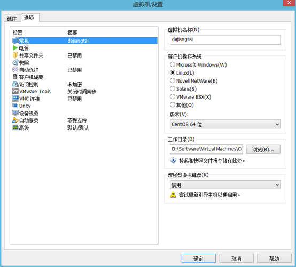Choose Solaris(S) as guest OS

coord(173,88)
